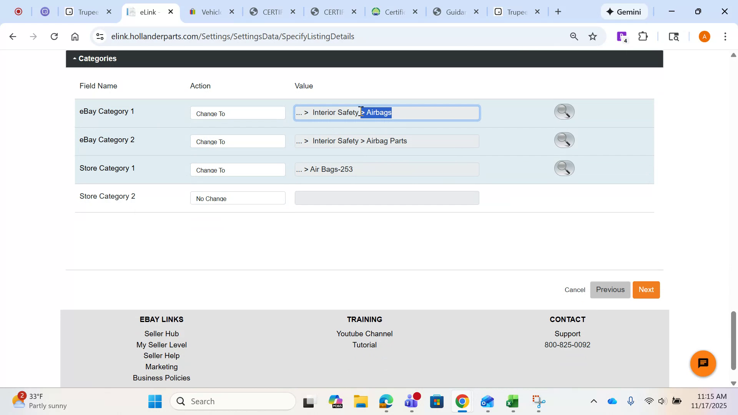Screen dimensions: 738x415
Task: Click the microphone icon in system tray
Action: (x=630, y=401)
